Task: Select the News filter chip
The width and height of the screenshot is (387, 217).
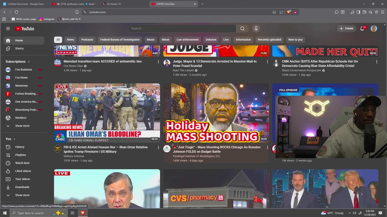Action: pyautogui.click(x=70, y=40)
